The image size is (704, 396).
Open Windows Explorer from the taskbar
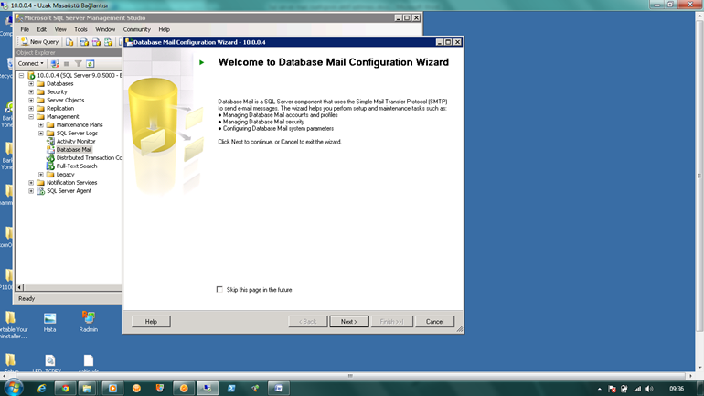(x=87, y=389)
